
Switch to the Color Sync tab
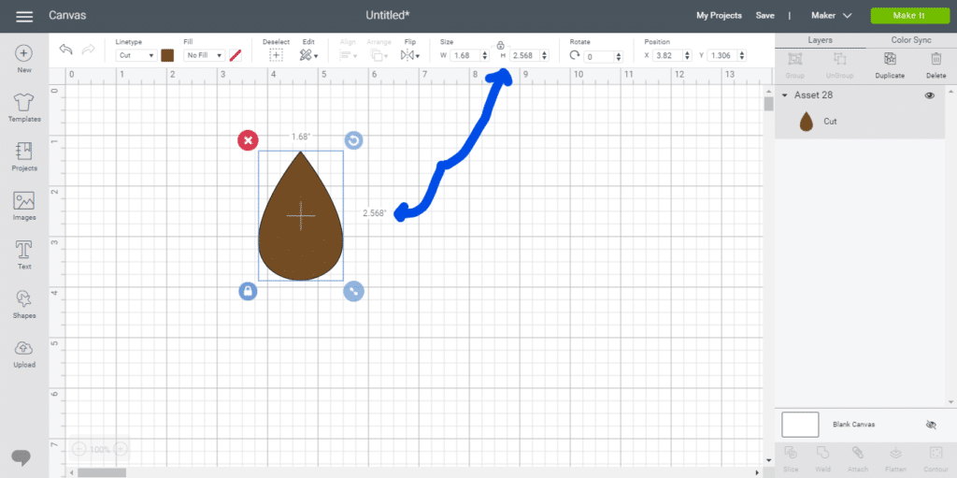coord(910,40)
